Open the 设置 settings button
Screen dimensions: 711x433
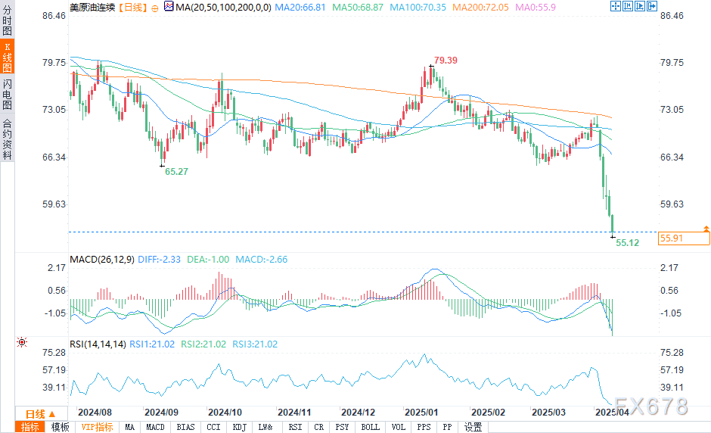point(473,427)
